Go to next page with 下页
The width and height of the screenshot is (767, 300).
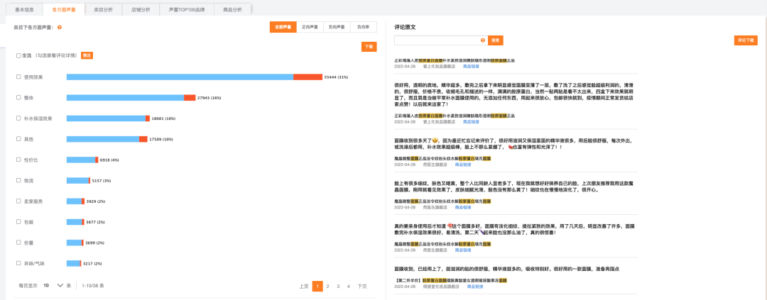coord(362,287)
